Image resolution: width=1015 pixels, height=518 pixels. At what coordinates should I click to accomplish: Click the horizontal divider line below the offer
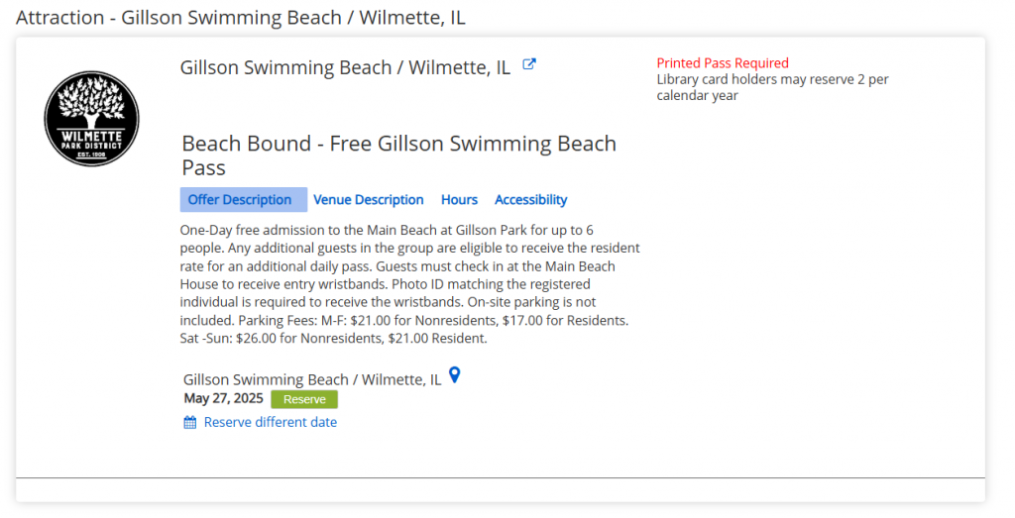click(500, 478)
